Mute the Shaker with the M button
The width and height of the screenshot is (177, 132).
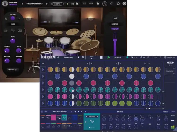point(85,112)
